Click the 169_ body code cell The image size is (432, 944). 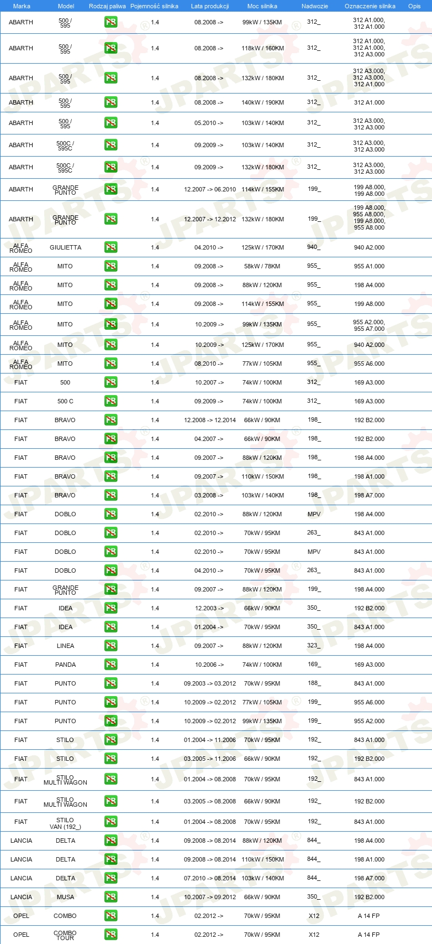pos(314,664)
